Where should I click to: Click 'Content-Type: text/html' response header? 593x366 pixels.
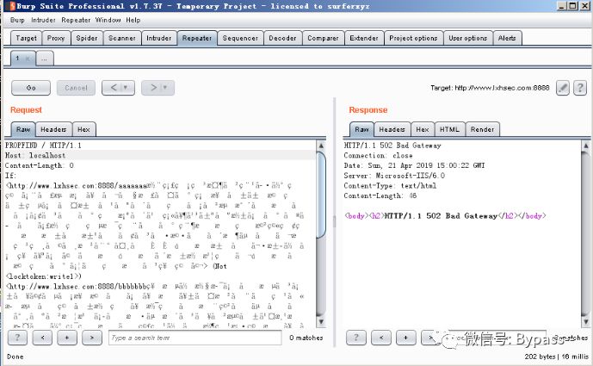pyautogui.click(x=390, y=186)
